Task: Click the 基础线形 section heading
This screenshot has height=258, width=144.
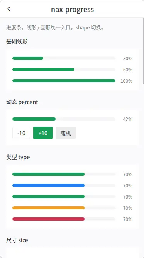Action: coord(17,41)
